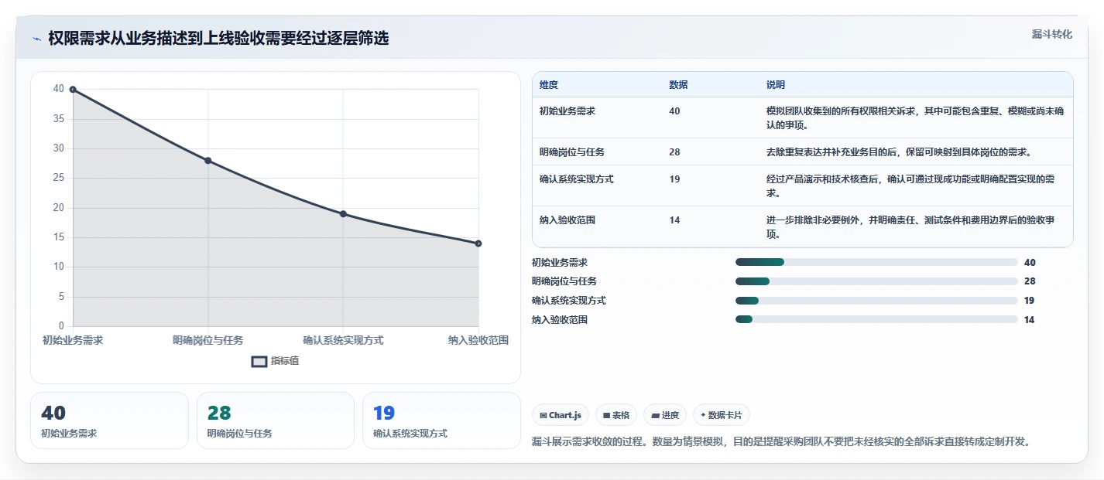Select the 进度 tag

tap(665, 415)
